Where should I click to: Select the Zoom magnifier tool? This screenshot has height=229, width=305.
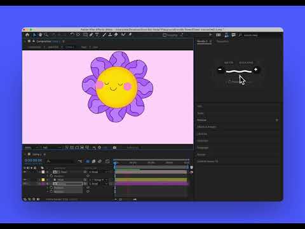click(46, 35)
